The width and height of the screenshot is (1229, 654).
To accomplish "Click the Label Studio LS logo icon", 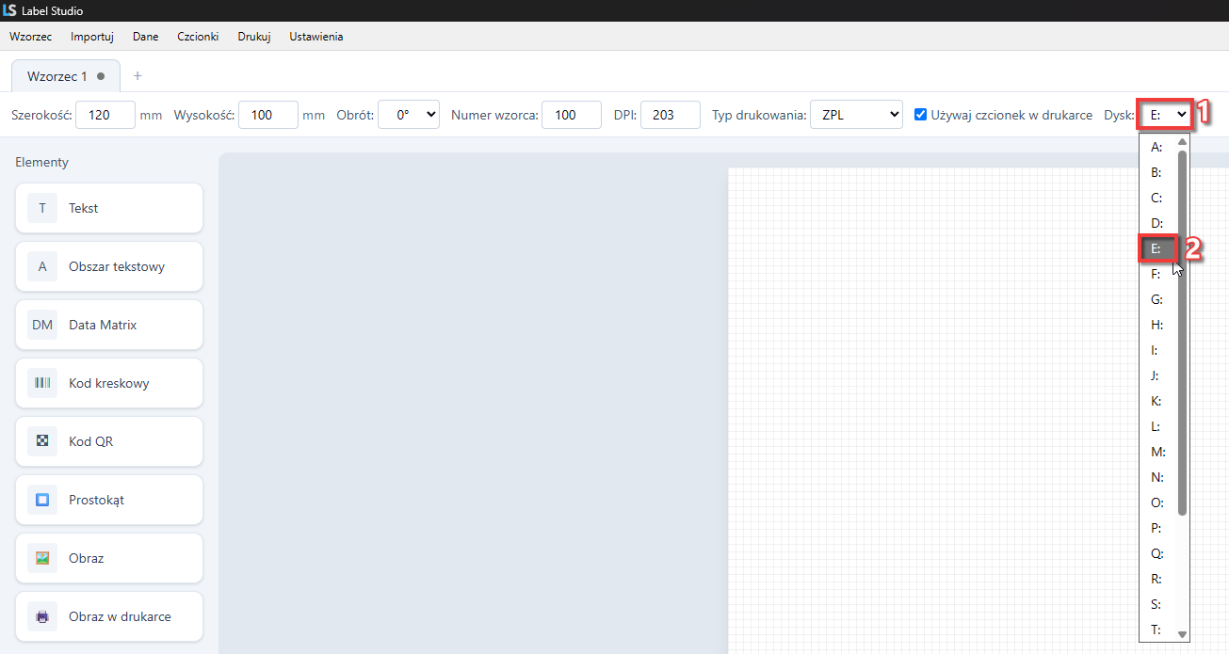I will (x=10, y=10).
